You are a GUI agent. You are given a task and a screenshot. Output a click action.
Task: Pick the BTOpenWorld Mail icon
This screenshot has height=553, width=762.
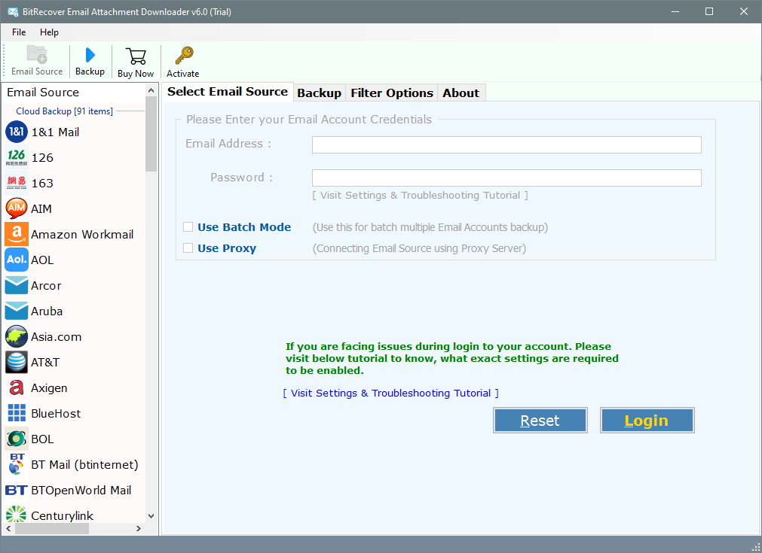point(17,490)
